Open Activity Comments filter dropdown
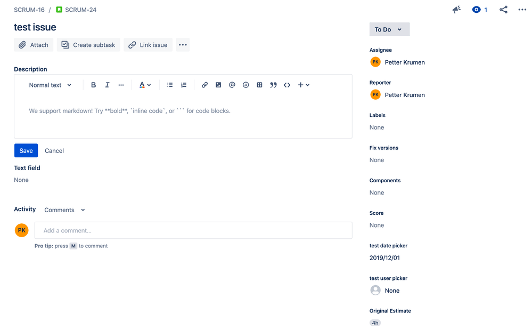Screen dimensions: 532x331 pyautogui.click(x=64, y=210)
